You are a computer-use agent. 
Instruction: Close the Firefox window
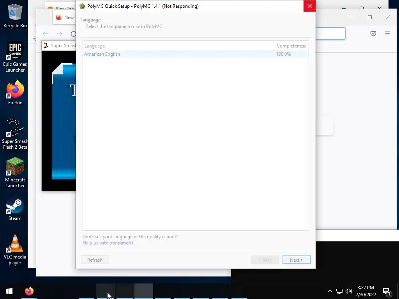point(388,17)
